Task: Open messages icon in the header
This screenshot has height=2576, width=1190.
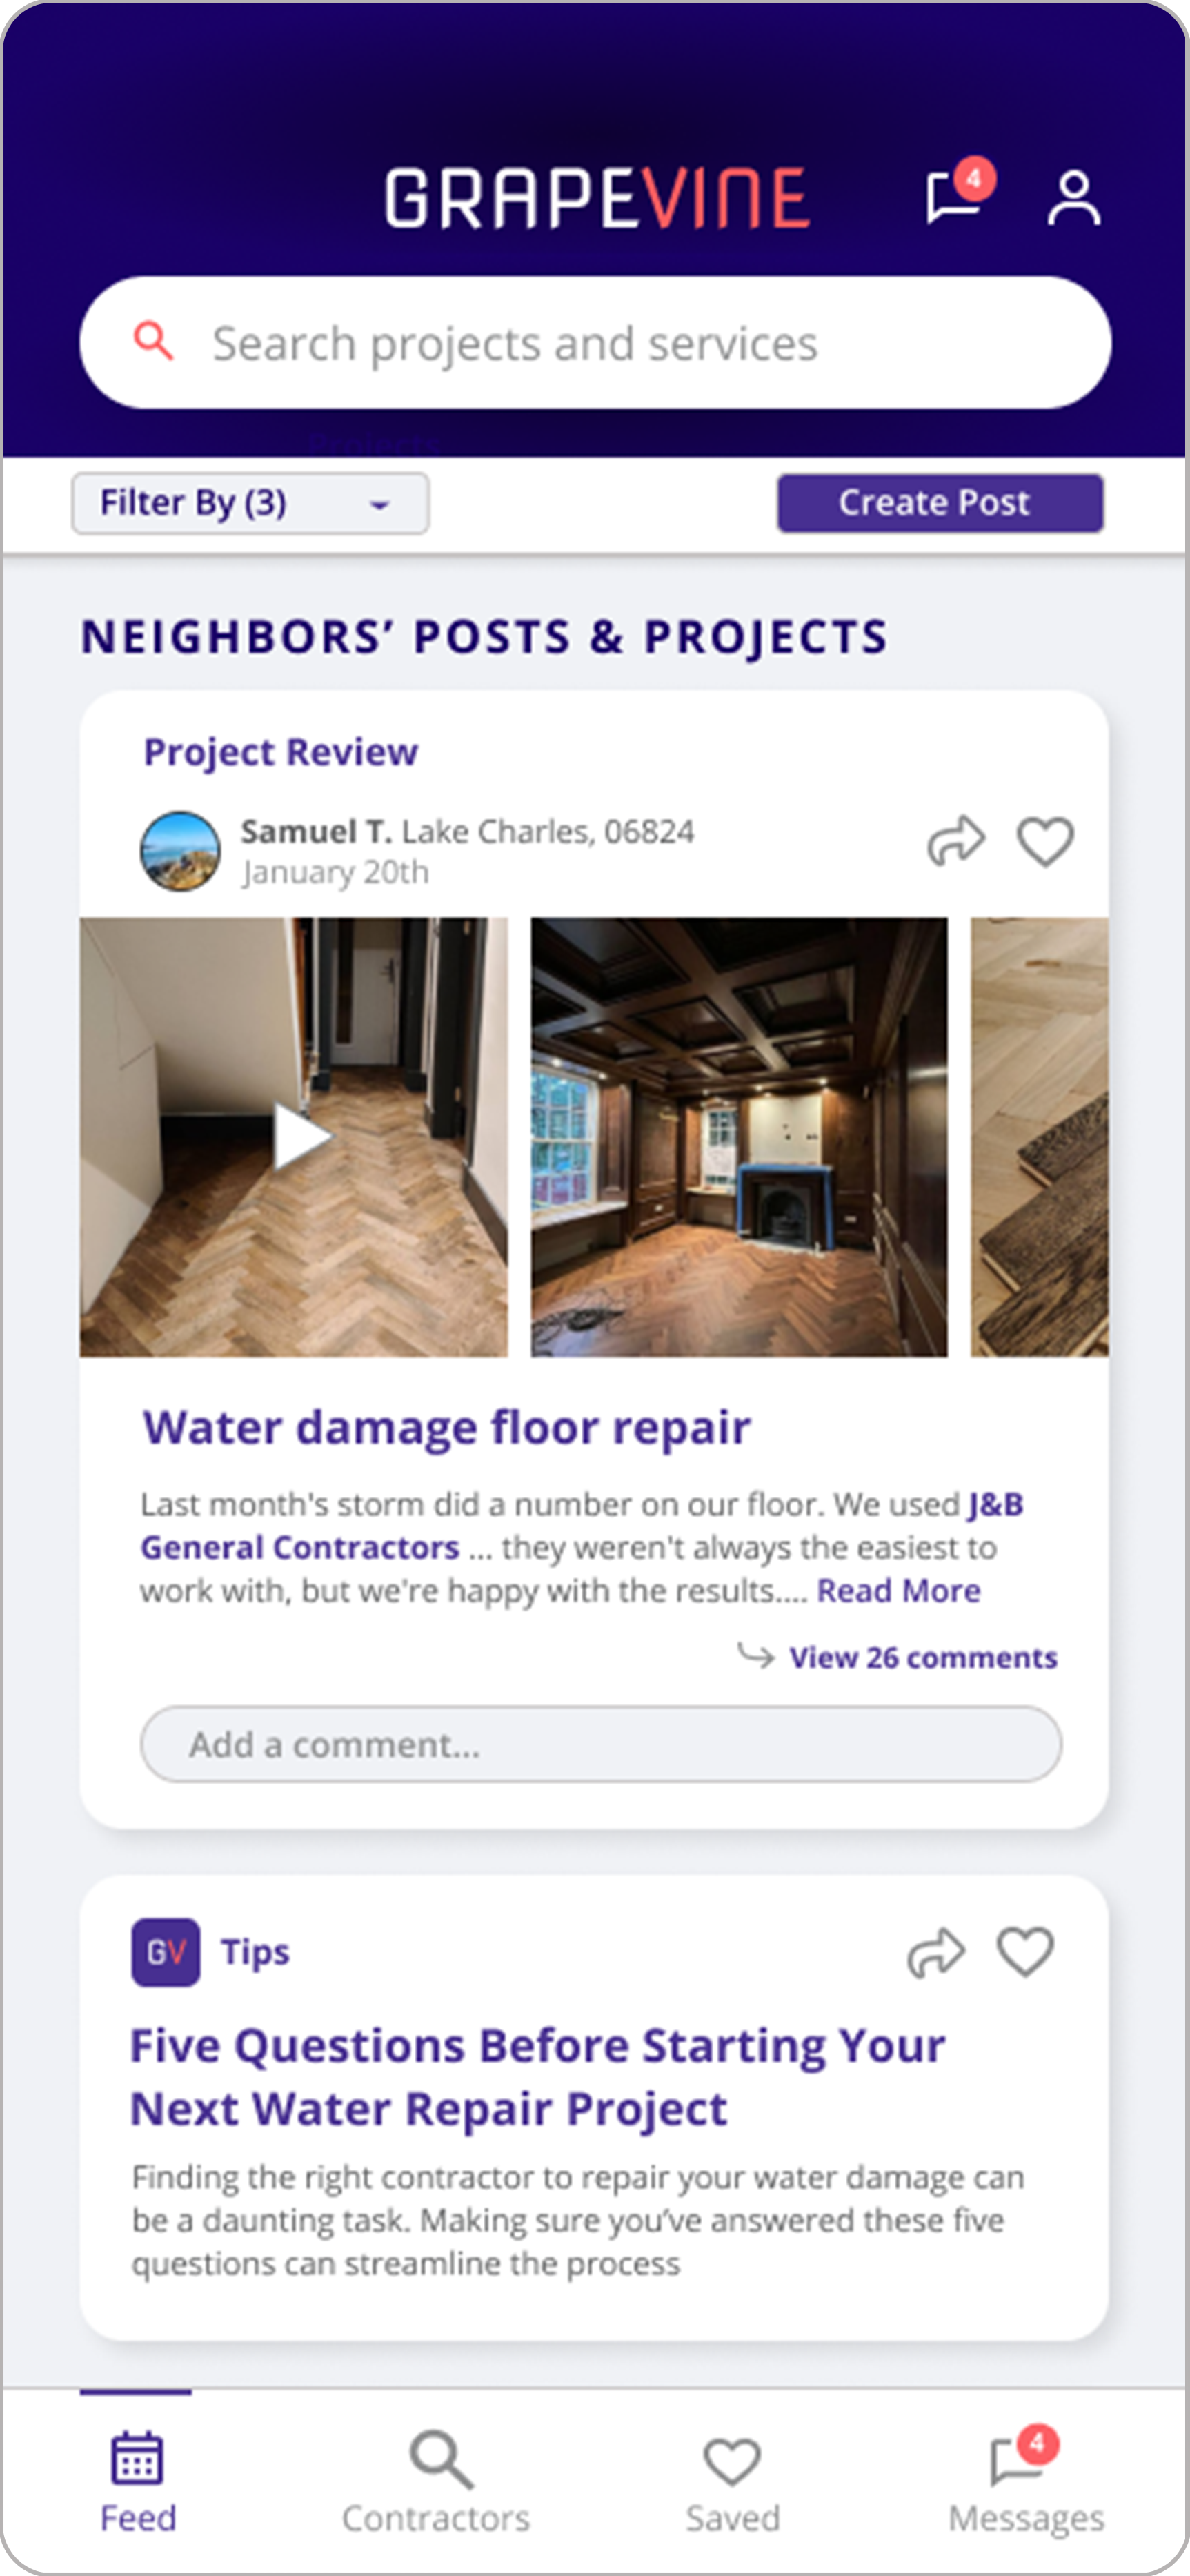Action: tap(957, 193)
